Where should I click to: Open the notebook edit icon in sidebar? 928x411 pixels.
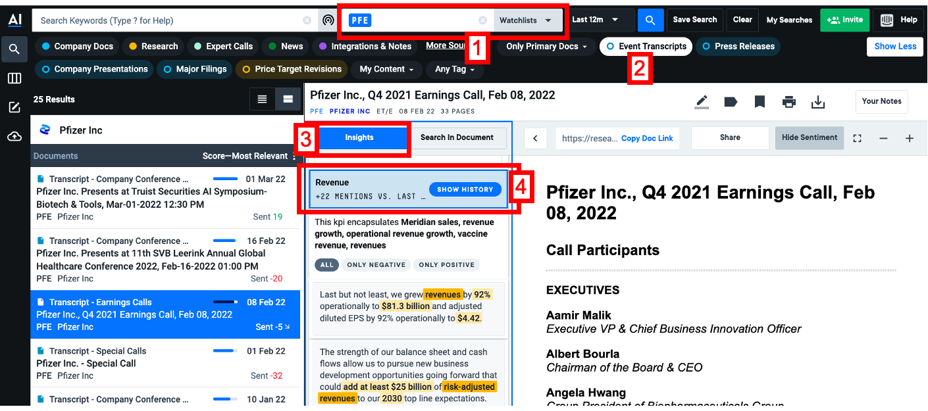click(14, 107)
